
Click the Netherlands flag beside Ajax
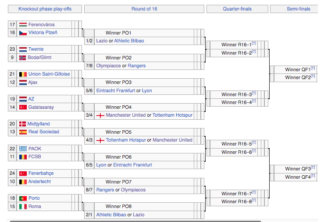point(23,83)
